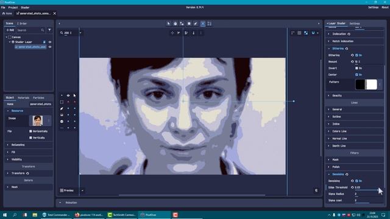Open the Shader menu
The height and width of the screenshot is (219, 390).
25,7
